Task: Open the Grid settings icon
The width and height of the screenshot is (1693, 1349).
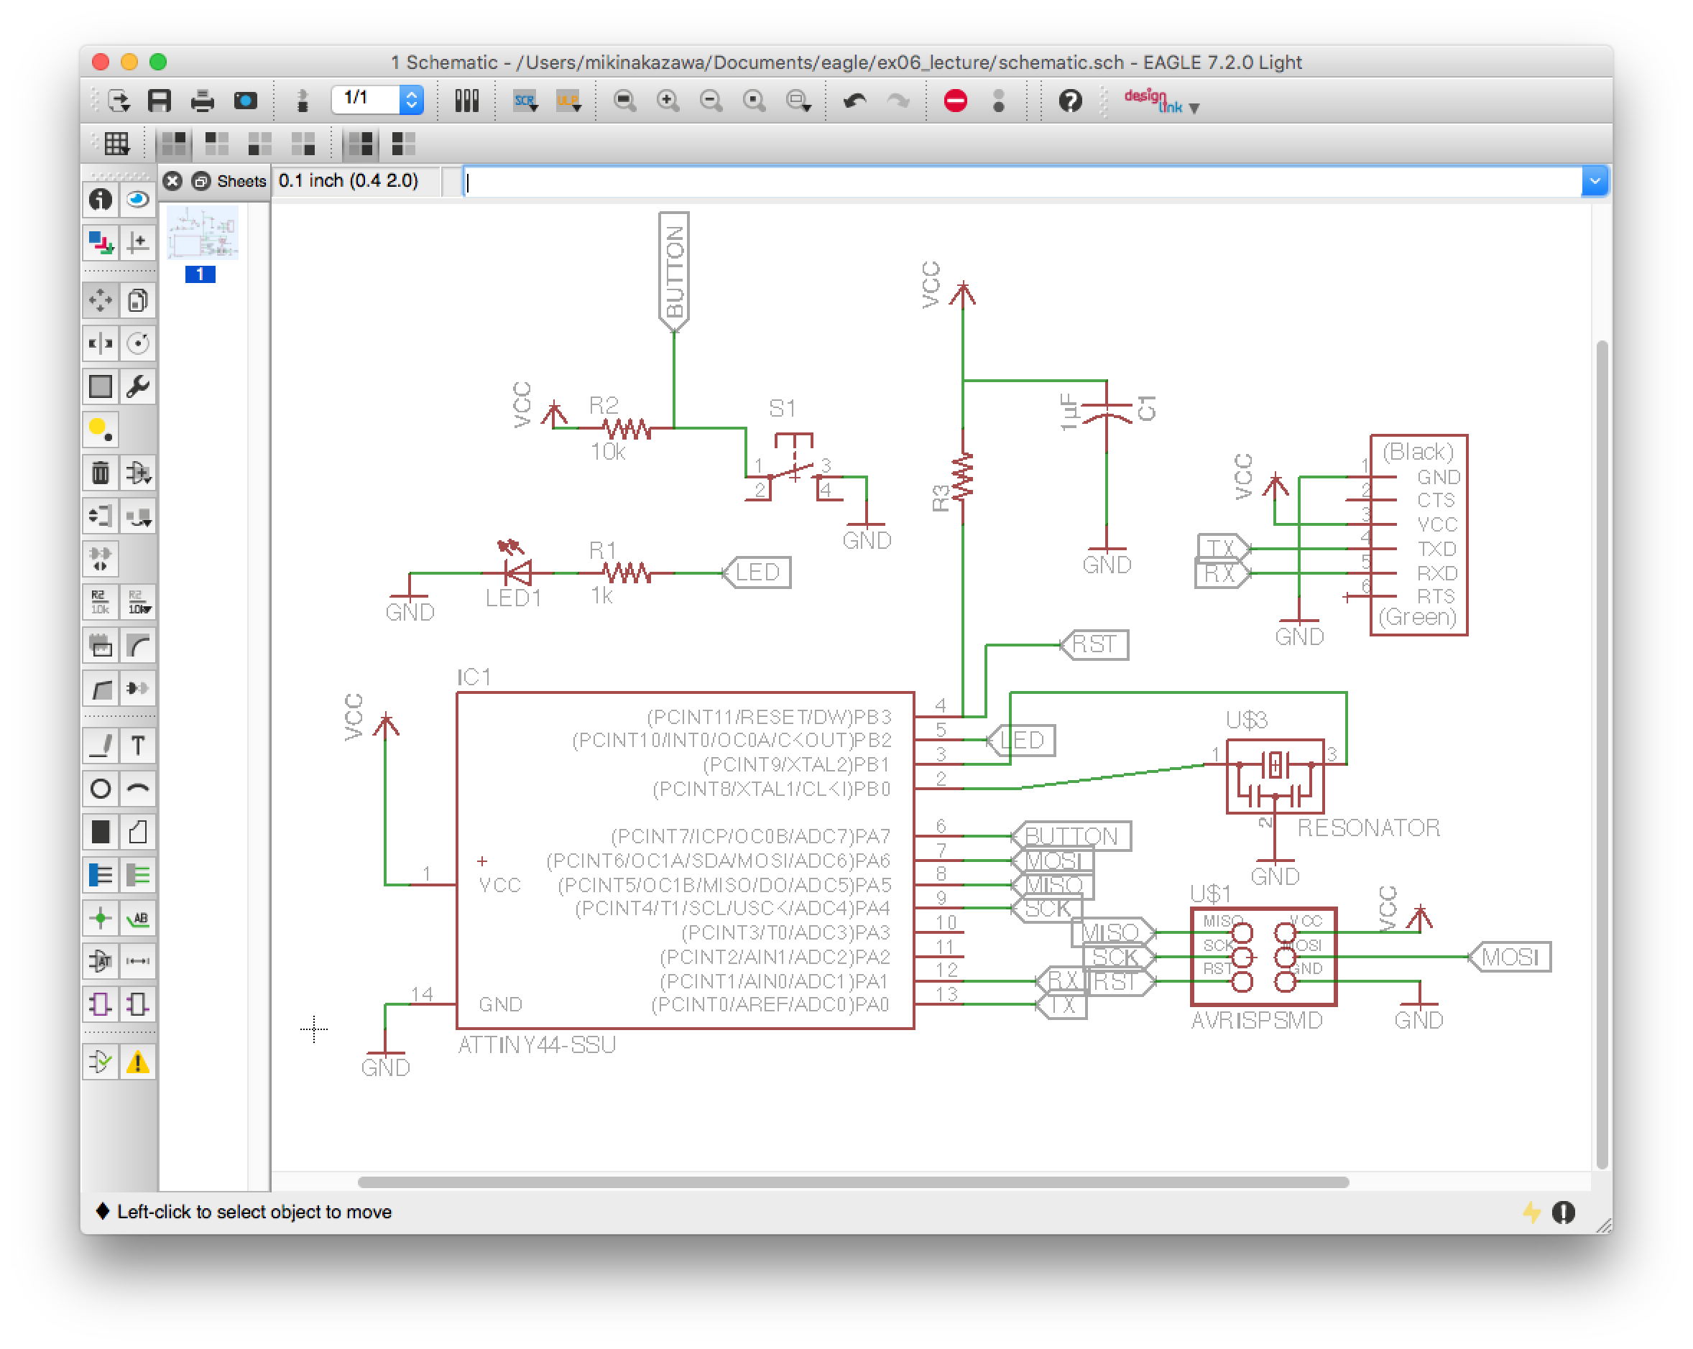Action: coord(116,144)
